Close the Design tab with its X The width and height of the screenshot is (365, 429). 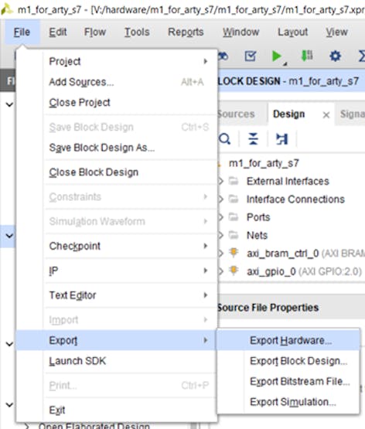tap(326, 115)
